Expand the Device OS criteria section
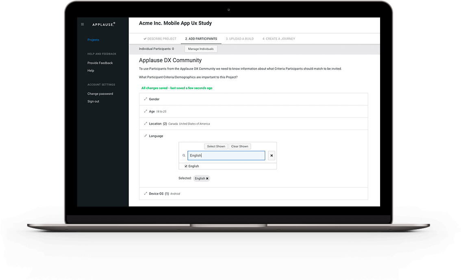Image resolution: width=461 pixels, height=280 pixels. pos(146,193)
